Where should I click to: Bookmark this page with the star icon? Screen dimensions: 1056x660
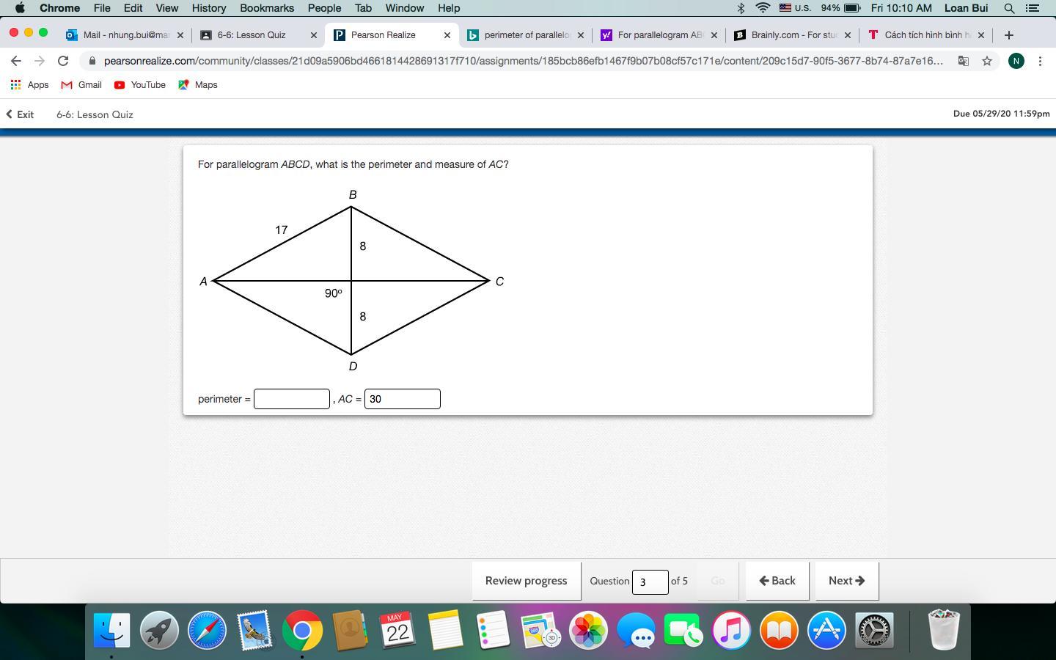coord(987,61)
